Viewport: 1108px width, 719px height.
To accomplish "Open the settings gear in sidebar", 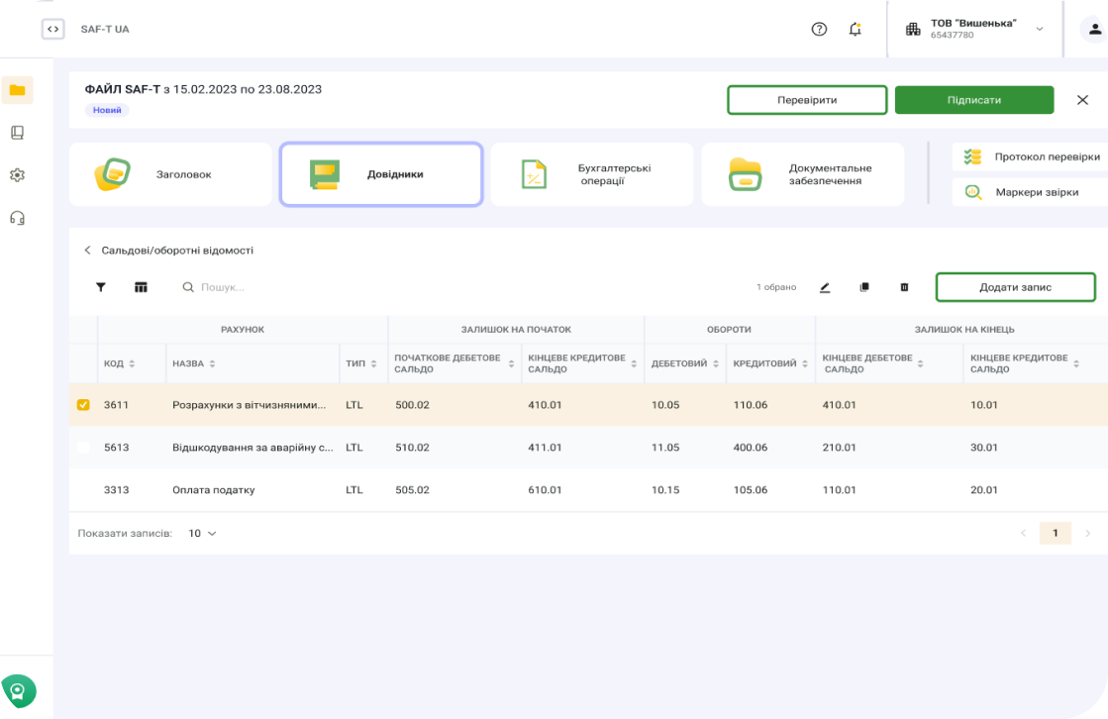I will tap(17, 175).
